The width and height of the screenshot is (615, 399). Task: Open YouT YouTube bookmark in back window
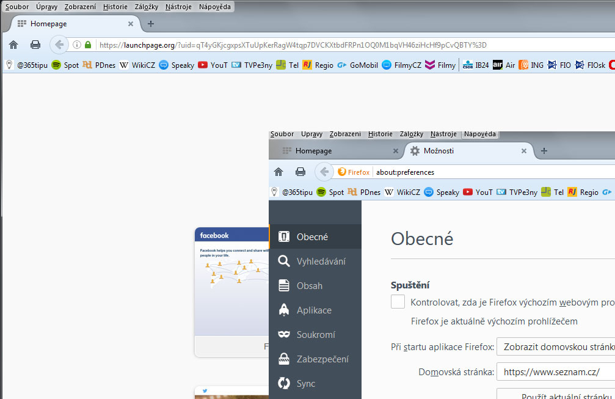[x=213, y=65]
